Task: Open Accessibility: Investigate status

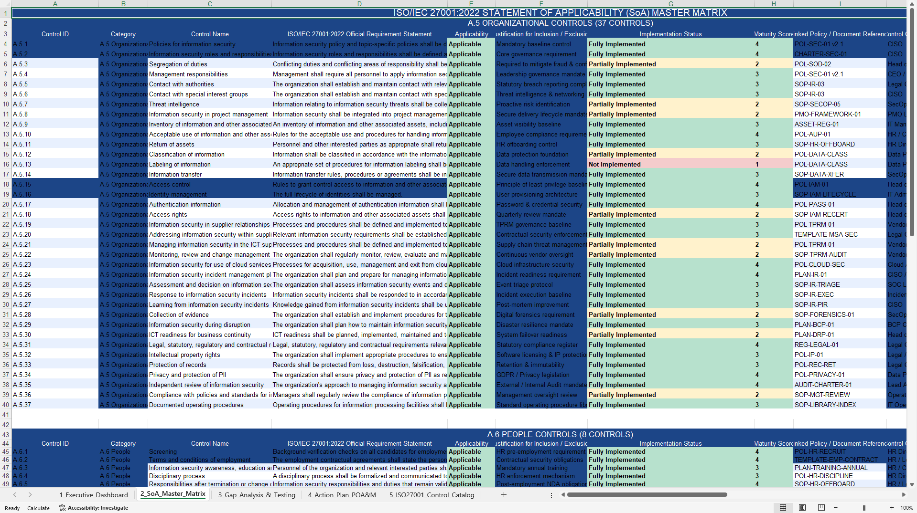Action: [x=94, y=508]
